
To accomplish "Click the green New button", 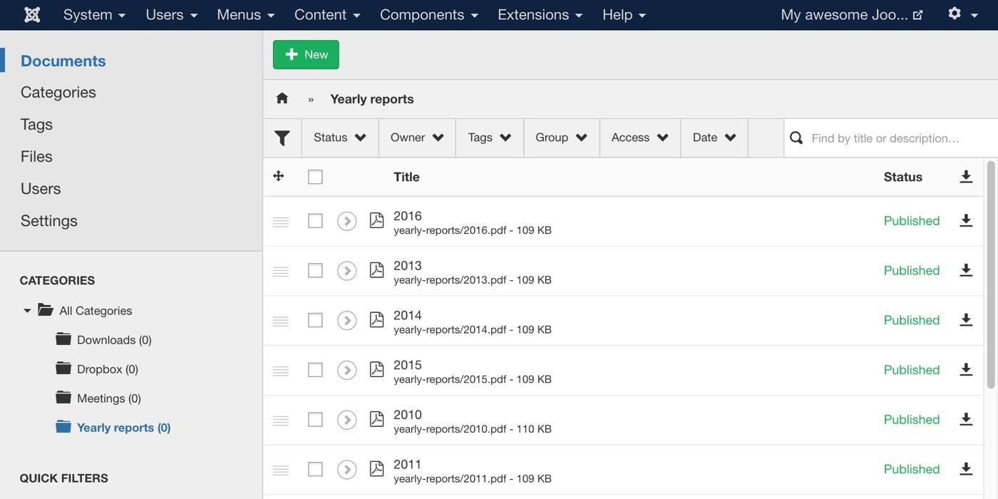I will [306, 55].
